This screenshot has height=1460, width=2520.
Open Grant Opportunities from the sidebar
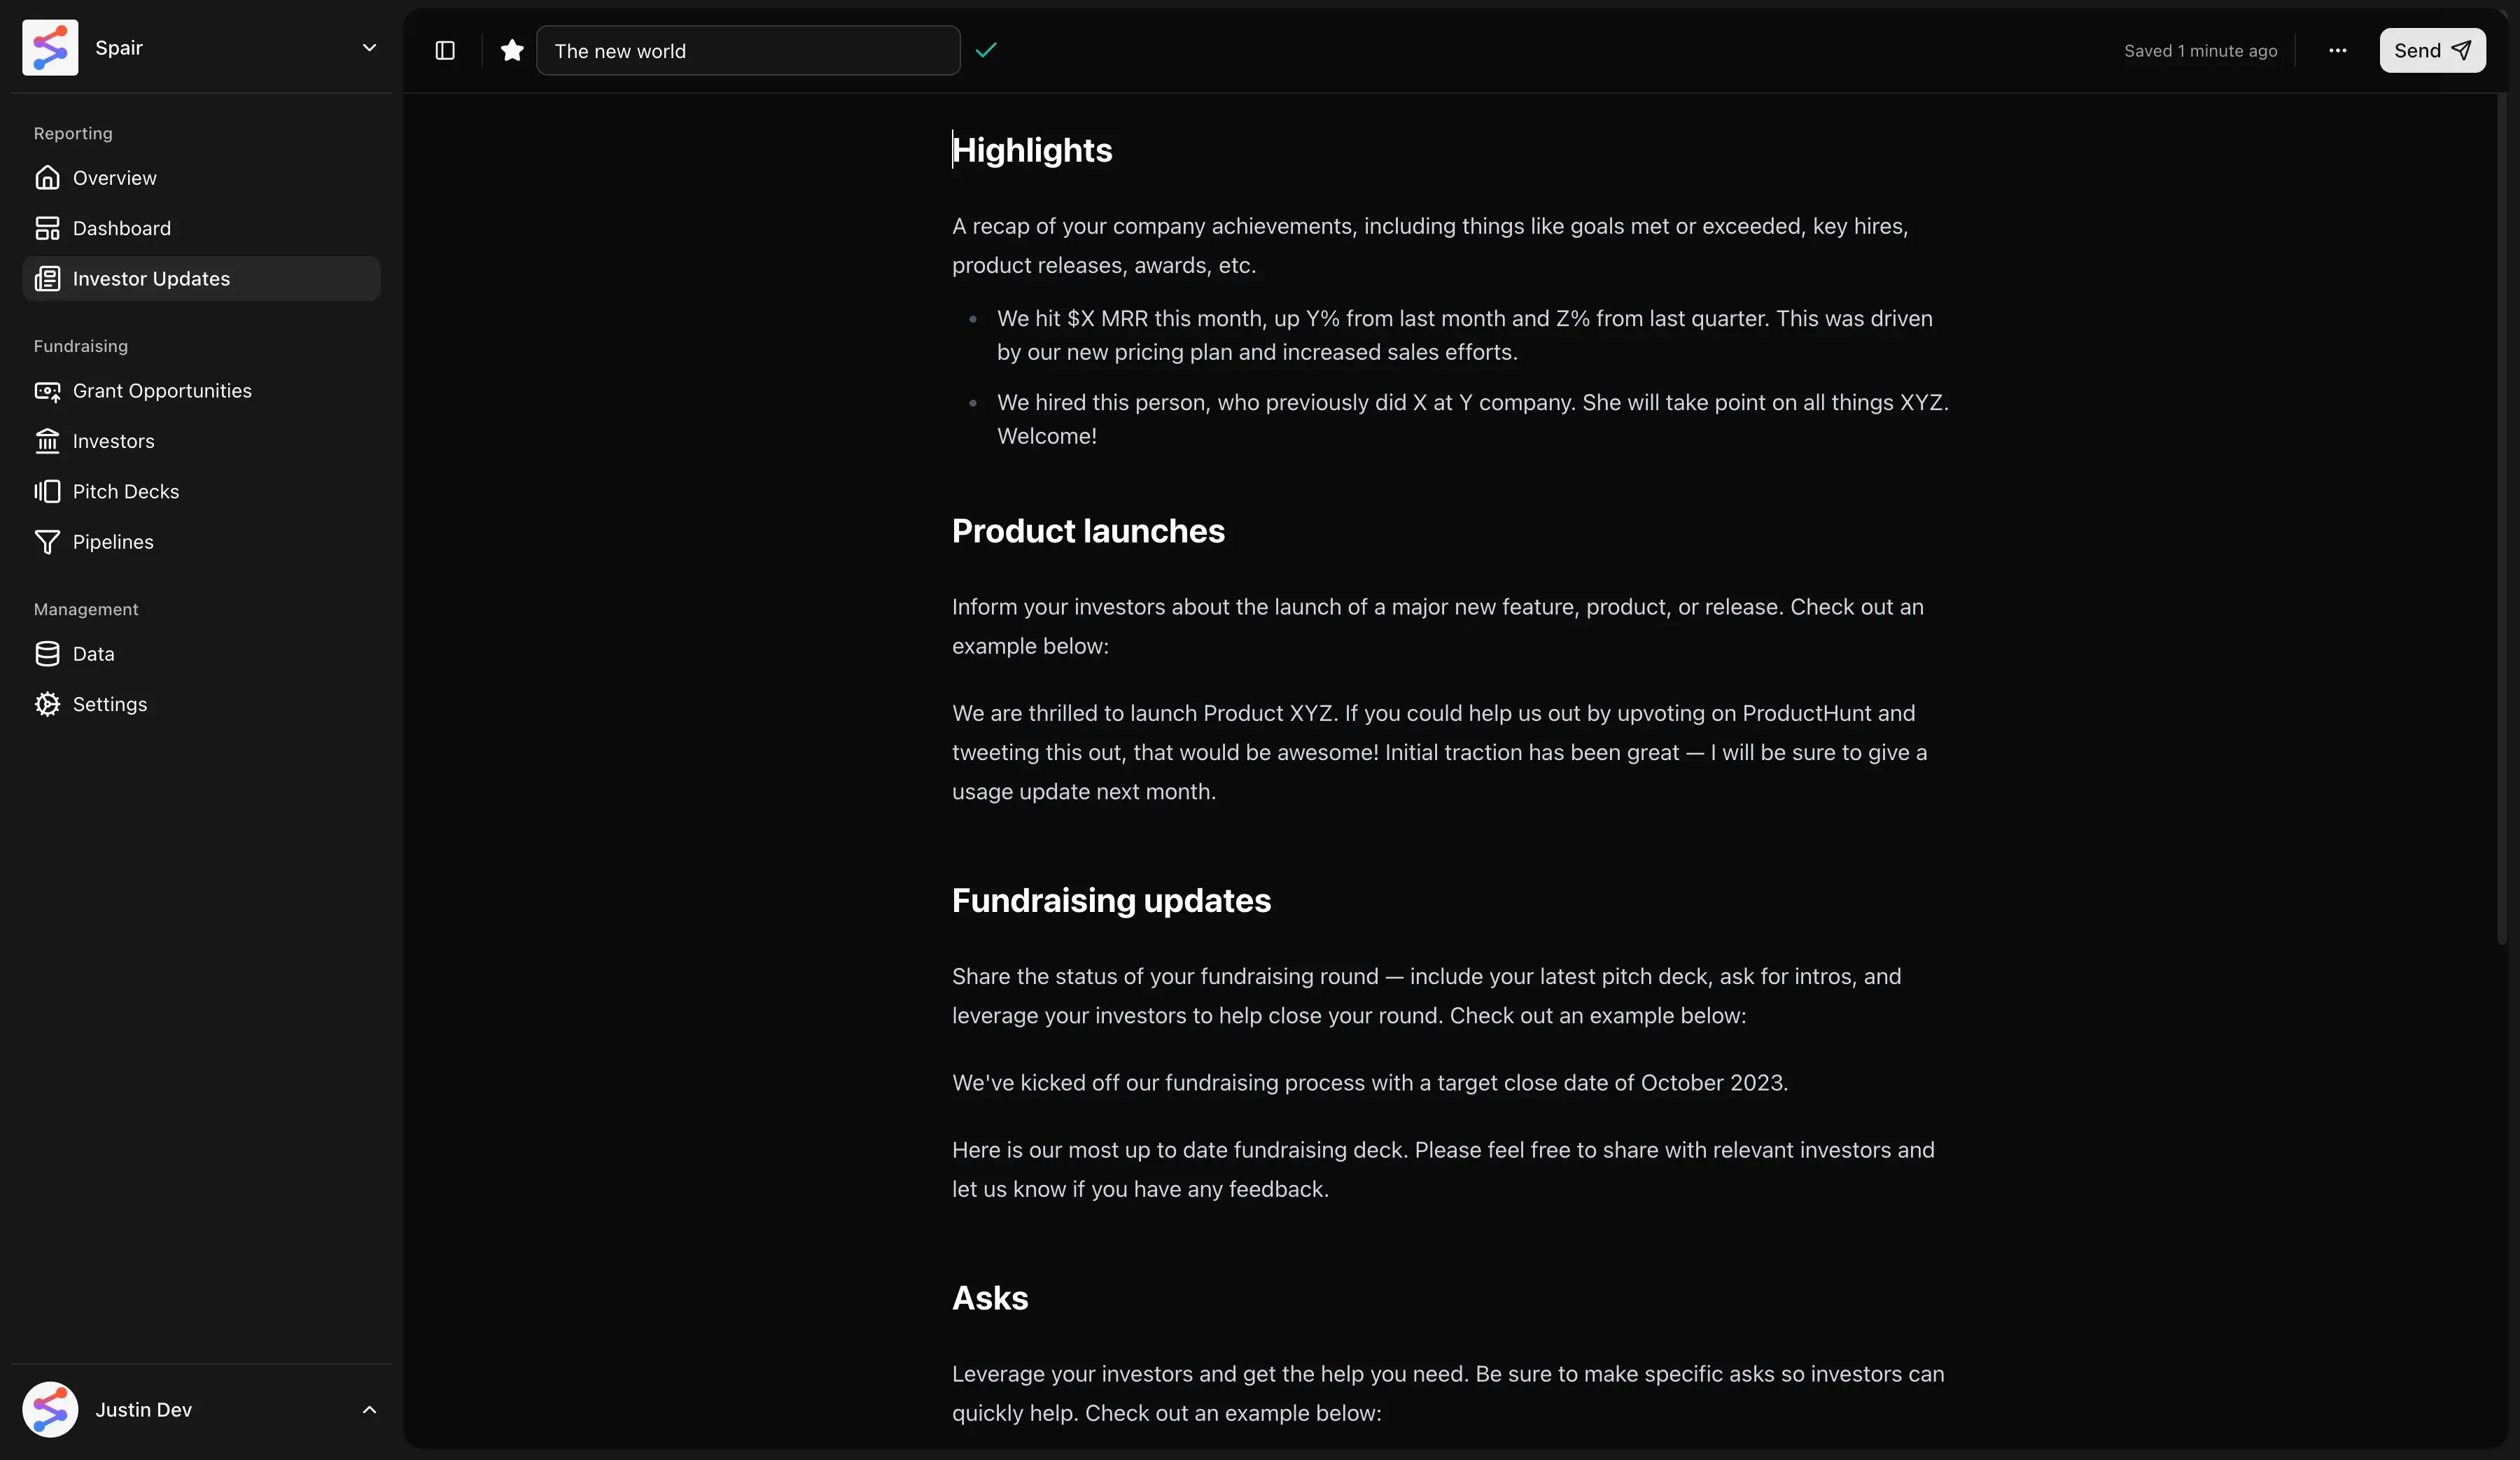click(47, 391)
